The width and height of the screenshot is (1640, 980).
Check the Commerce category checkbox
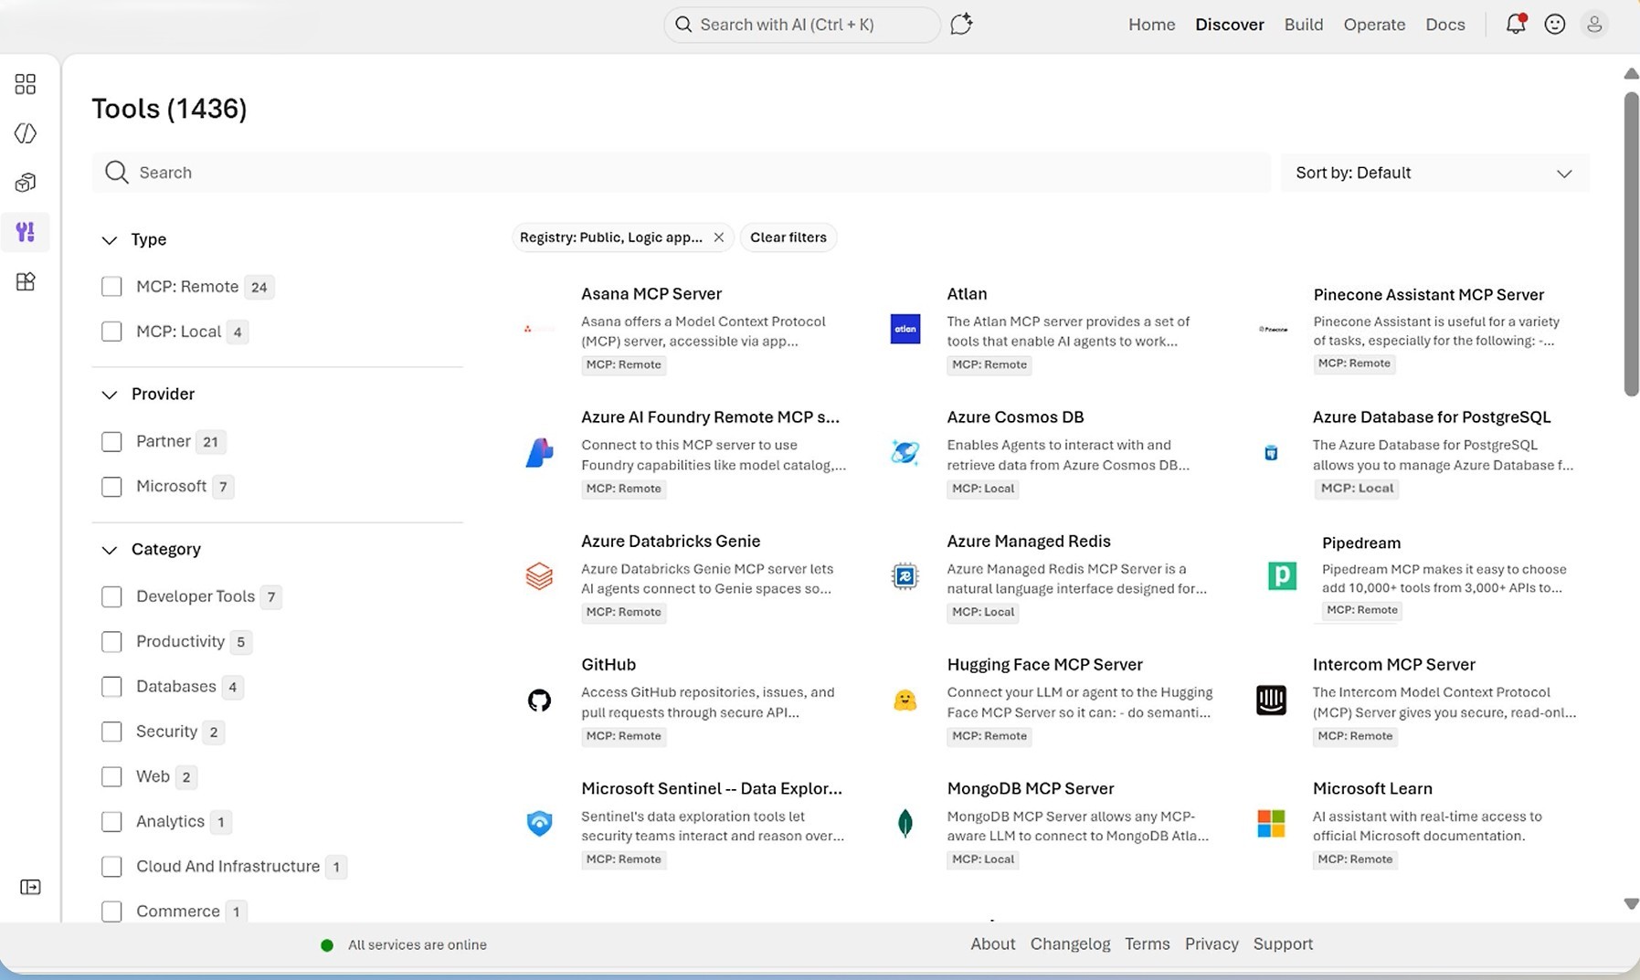coord(111,912)
